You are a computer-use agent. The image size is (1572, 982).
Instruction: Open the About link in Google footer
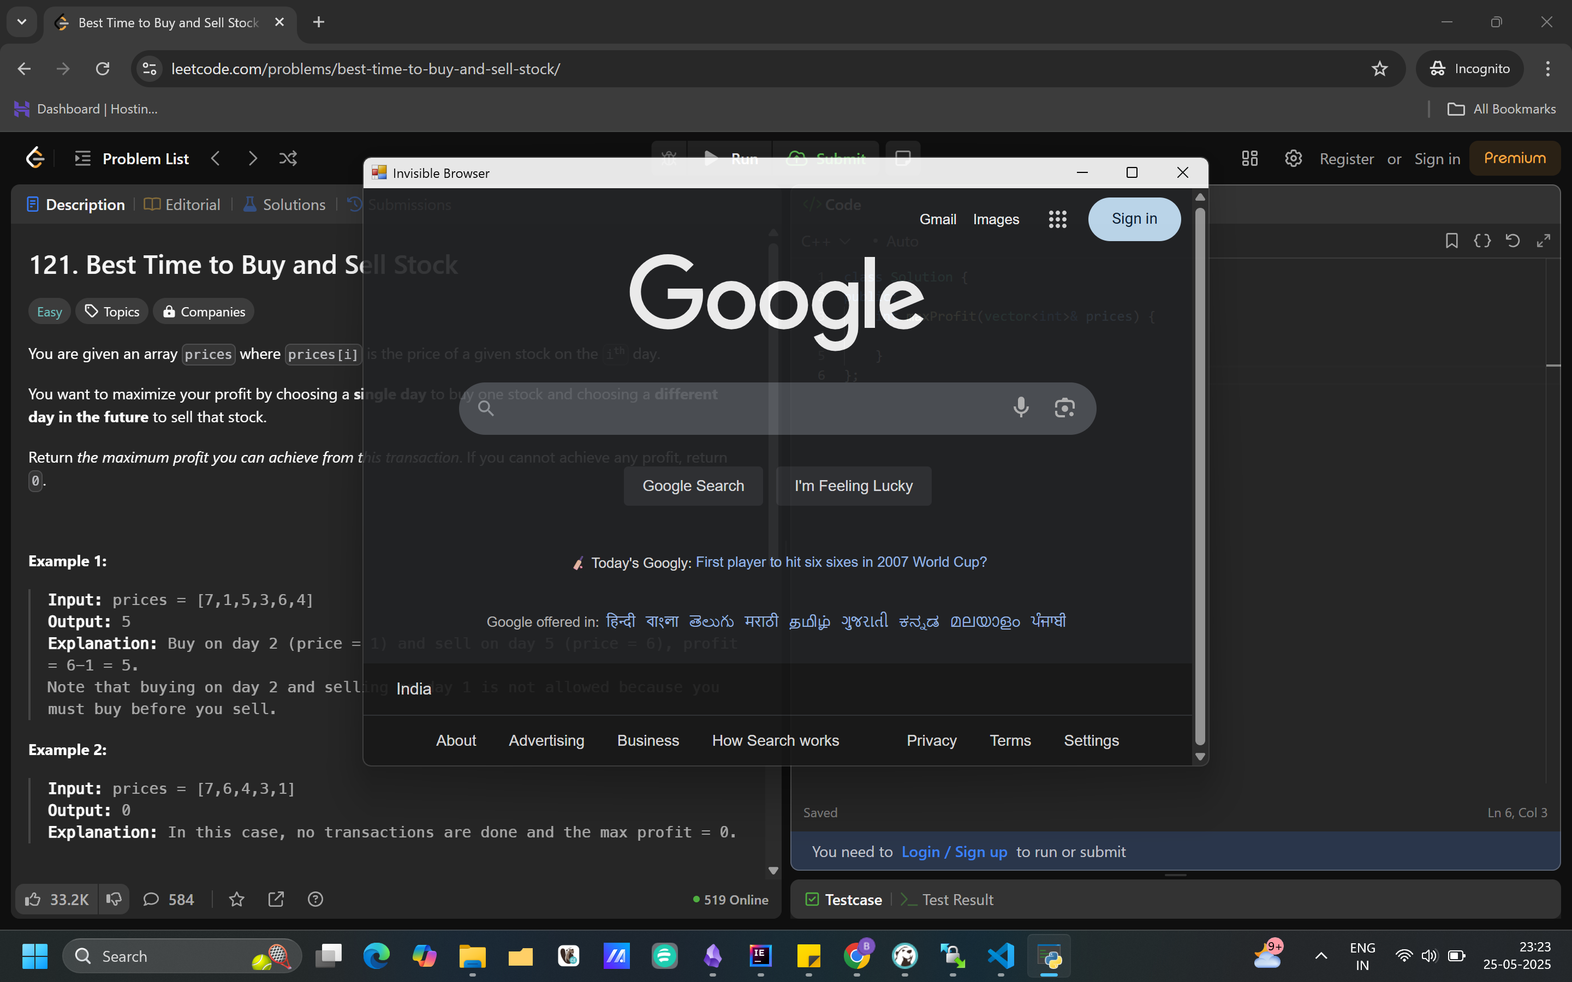click(456, 740)
